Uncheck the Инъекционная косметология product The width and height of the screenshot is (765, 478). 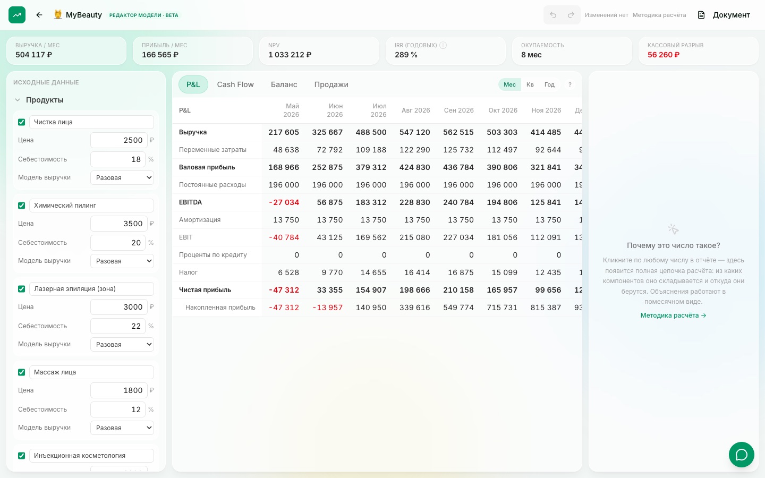click(22, 456)
